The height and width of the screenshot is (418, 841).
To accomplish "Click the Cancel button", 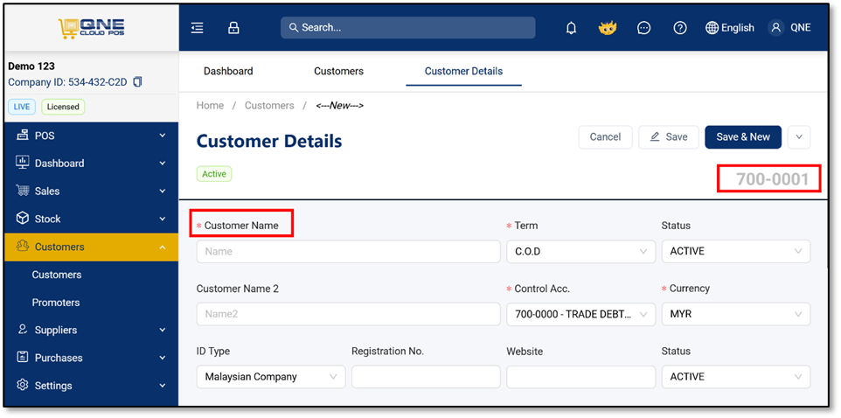I will (x=606, y=136).
